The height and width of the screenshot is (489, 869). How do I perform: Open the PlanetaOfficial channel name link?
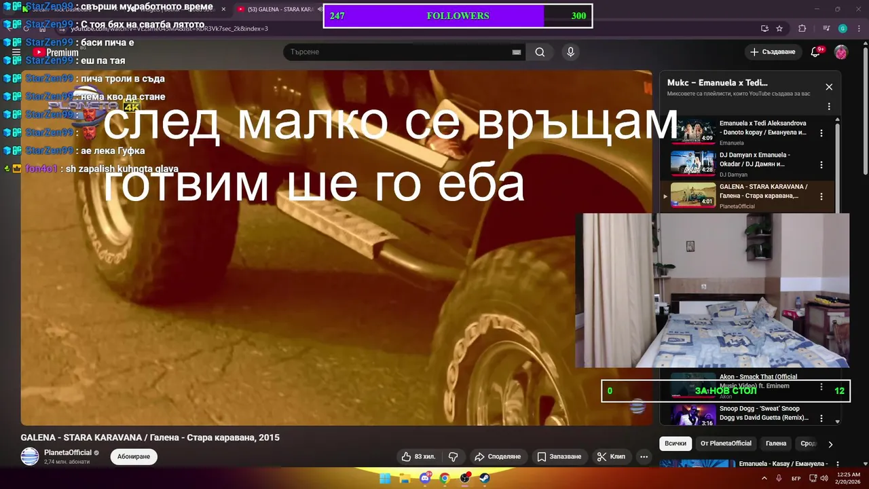[68, 452]
